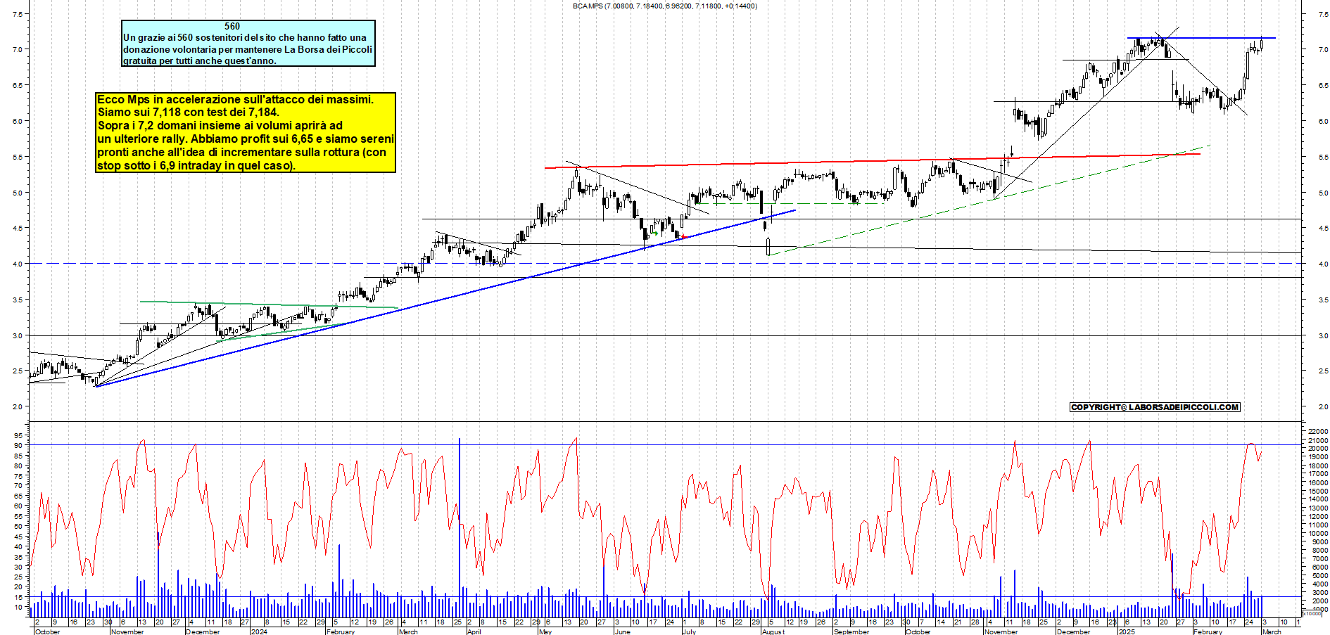Click the 'April' month label
The image size is (1330, 635).
474,631
